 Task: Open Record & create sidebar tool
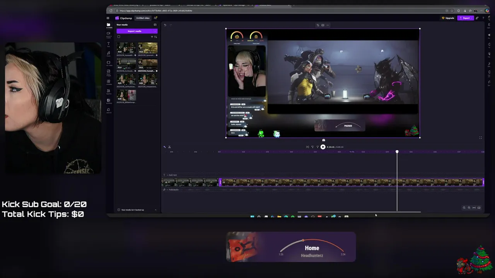(x=109, y=34)
